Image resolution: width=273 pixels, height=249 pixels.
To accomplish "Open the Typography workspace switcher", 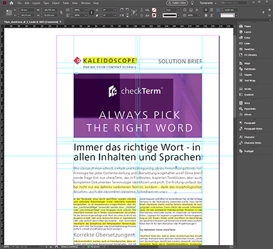I will [207, 3].
